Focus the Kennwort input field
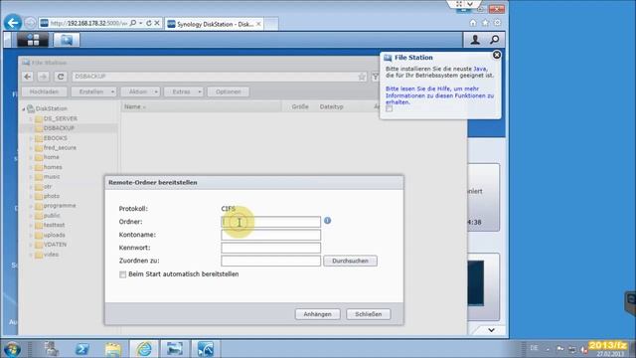Image resolution: width=636 pixels, height=358 pixels. (x=271, y=248)
